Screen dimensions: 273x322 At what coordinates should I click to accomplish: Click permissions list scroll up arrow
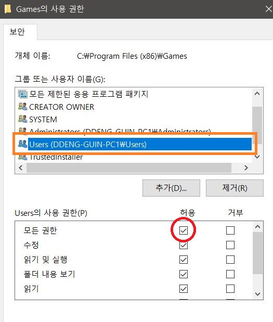tap(257, 227)
